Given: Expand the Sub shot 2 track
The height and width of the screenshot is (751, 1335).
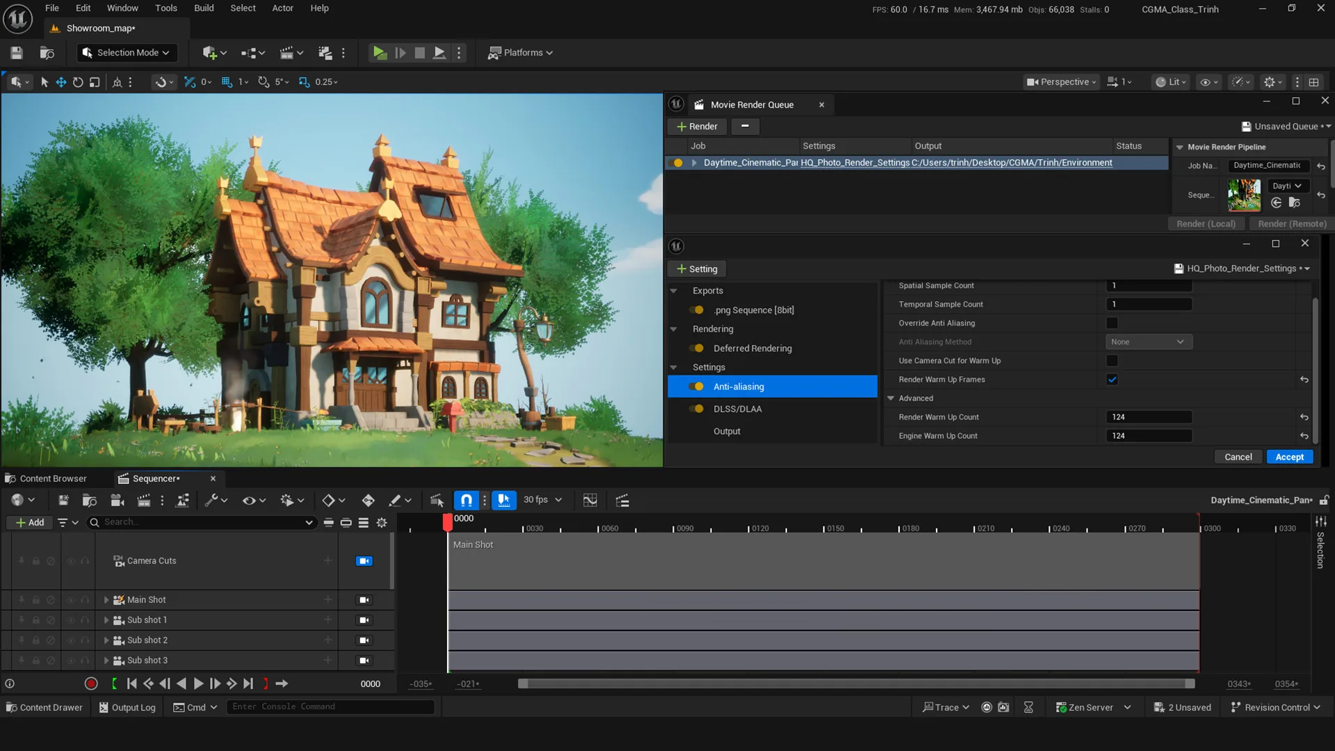Looking at the screenshot, I should 106,640.
